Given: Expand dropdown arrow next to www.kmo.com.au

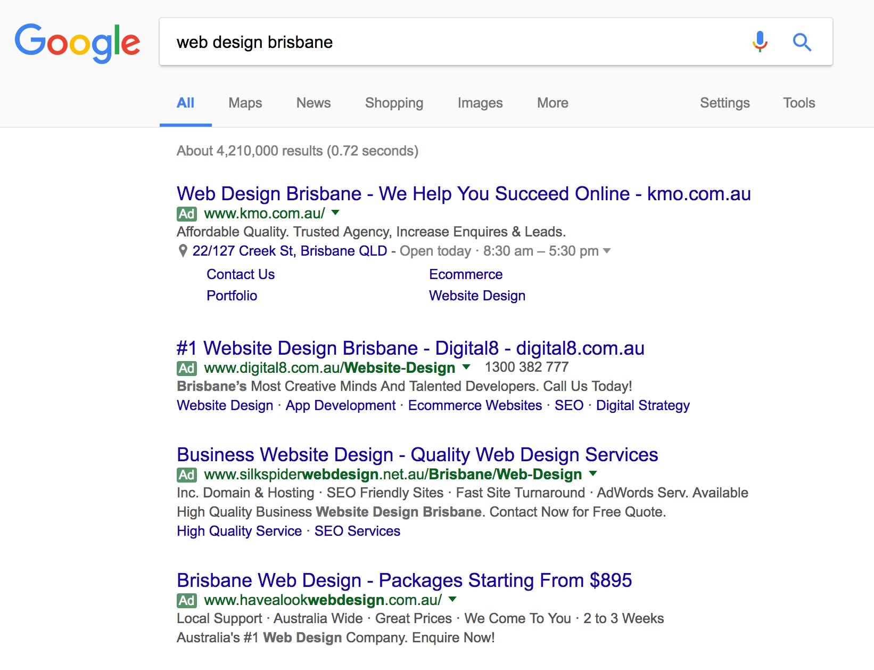Looking at the screenshot, I should pyautogui.click(x=335, y=213).
